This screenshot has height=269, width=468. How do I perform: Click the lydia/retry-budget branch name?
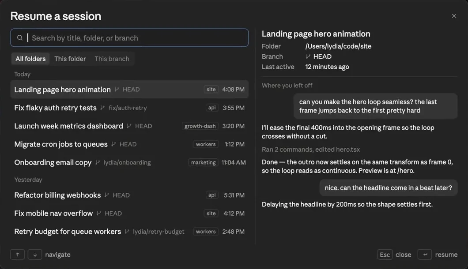point(159,232)
